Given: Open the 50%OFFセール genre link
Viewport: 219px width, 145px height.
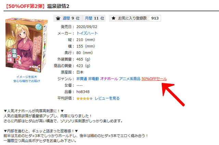Looking at the screenshot, I should 154,79.
